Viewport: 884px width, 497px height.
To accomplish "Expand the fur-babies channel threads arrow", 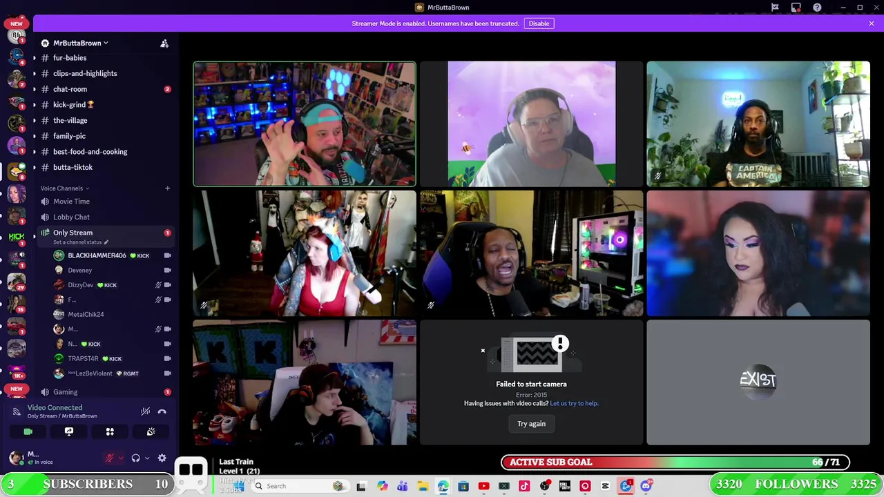I will coord(35,58).
